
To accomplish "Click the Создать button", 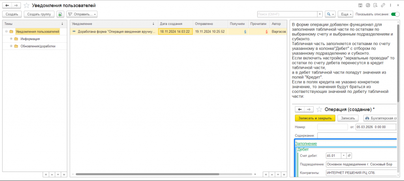I will click(x=12, y=14).
